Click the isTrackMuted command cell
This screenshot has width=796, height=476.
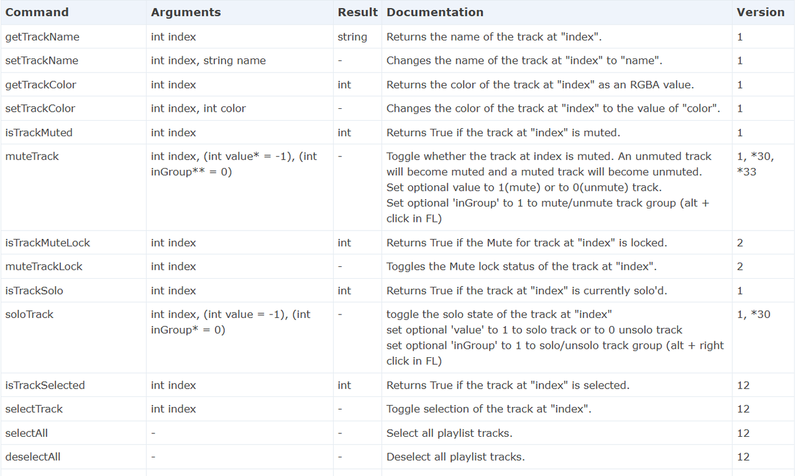38,132
